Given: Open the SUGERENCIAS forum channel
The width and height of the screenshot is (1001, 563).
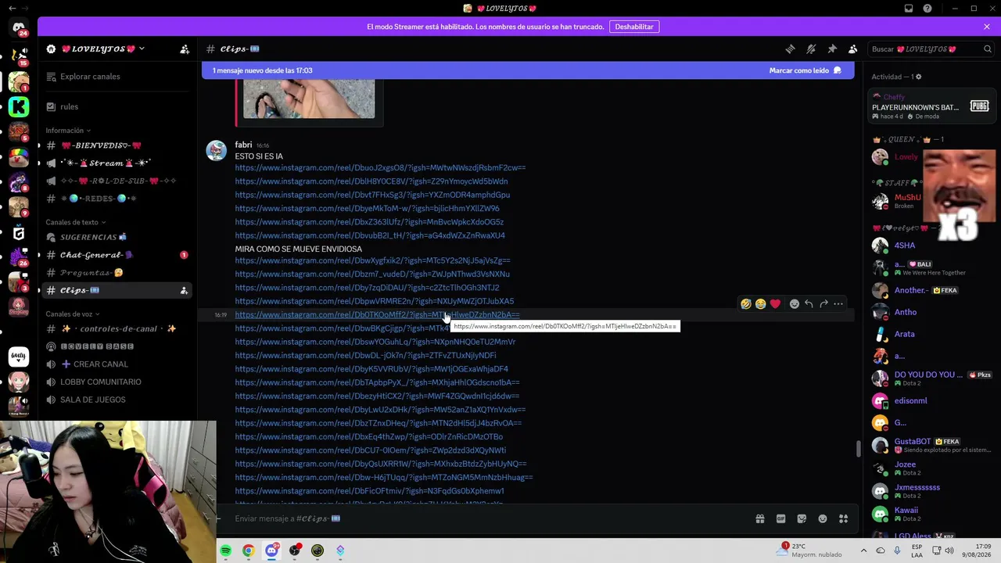Looking at the screenshot, I should coord(117,237).
